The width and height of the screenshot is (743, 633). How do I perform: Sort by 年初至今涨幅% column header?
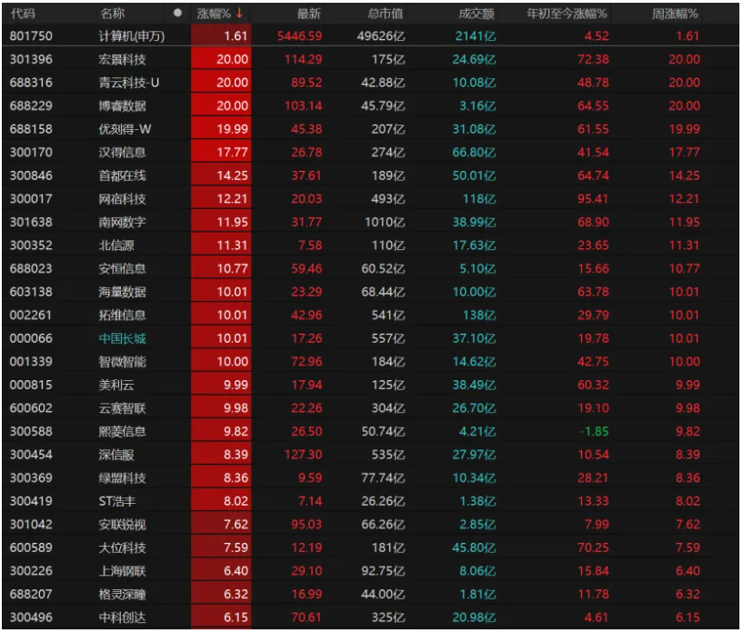(567, 14)
